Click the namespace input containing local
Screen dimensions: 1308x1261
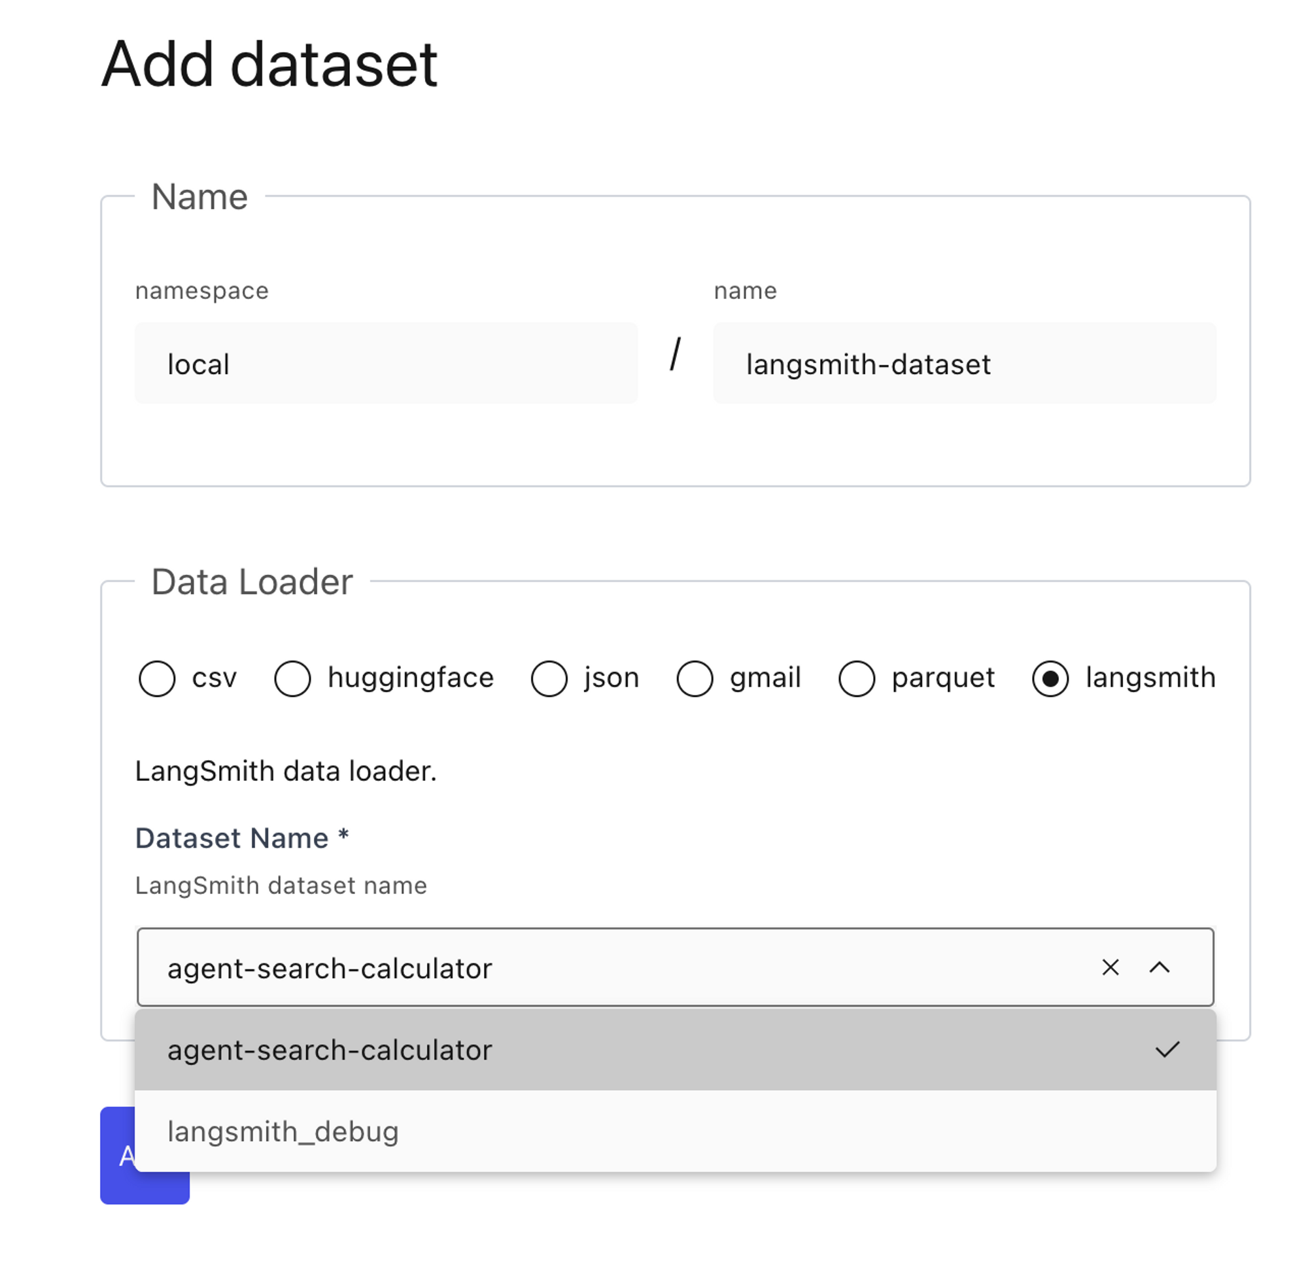coord(386,363)
